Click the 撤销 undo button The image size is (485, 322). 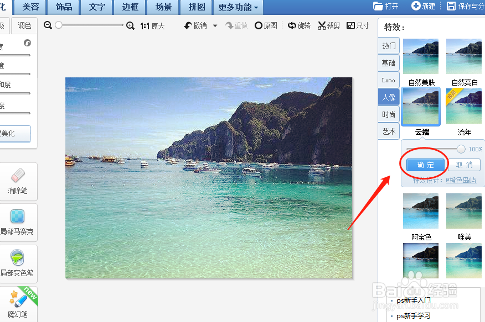pos(195,25)
